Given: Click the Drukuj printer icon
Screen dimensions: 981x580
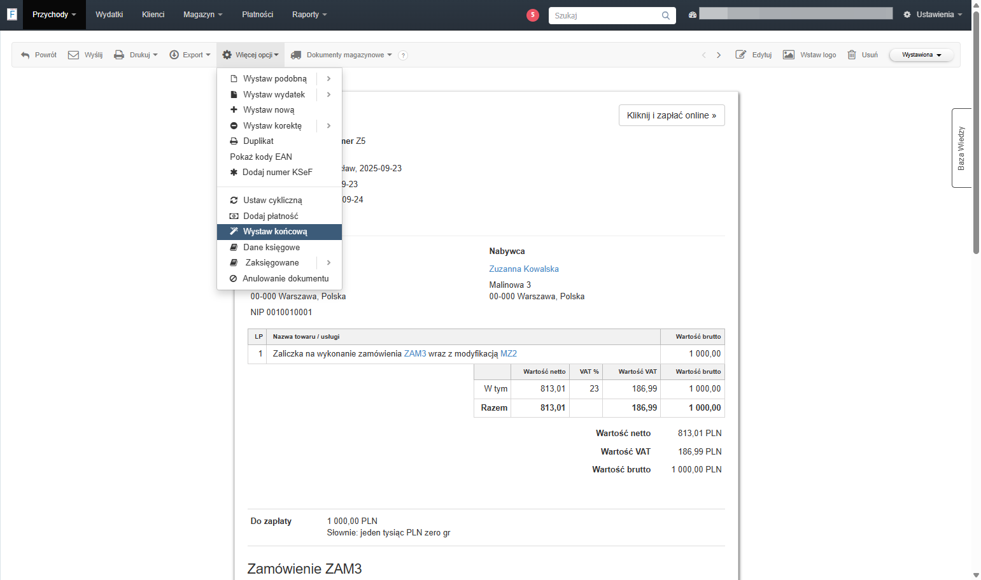Looking at the screenshot, I should (x=119, y=55).
